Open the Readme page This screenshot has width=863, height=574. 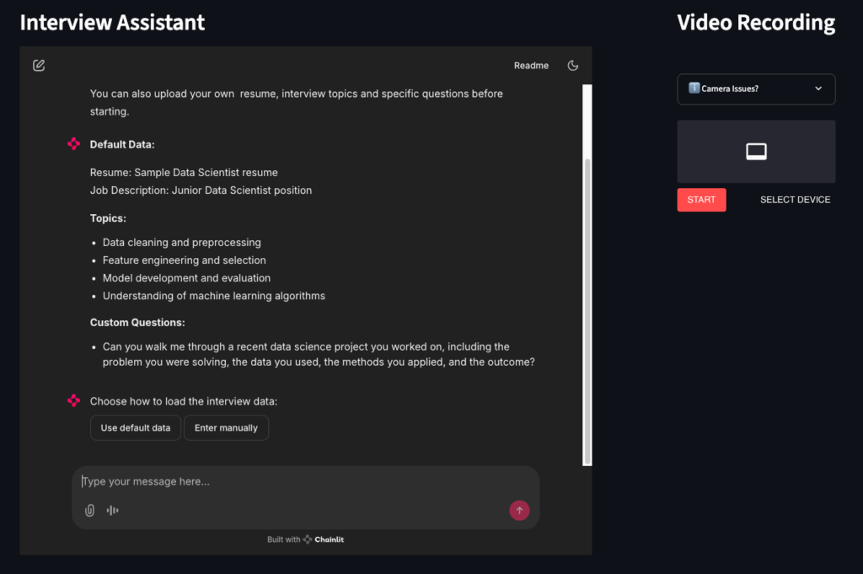point(531,66)
